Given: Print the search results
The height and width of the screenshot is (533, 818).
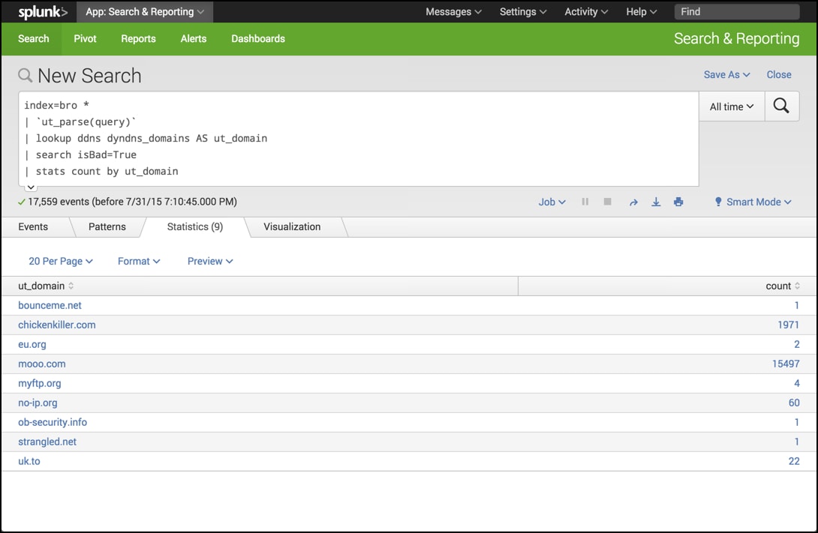Looking at the screenshot, I should click(678, 202).
